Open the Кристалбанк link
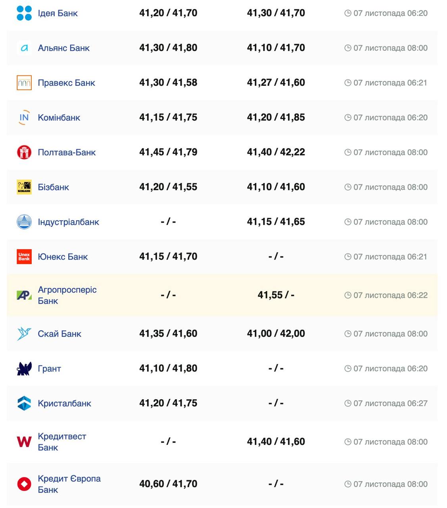The image size is (447, 508). (x=64, y=404)
